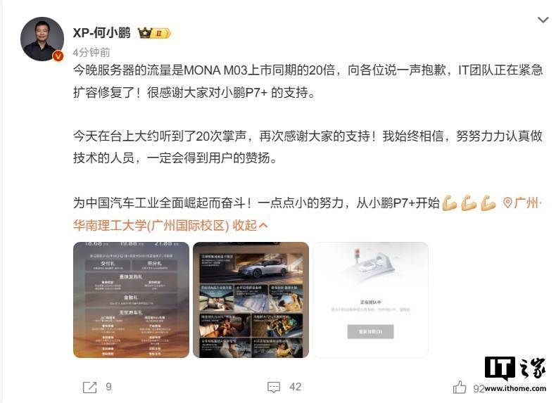Open the first image with purchase benefits

(131, 300)
